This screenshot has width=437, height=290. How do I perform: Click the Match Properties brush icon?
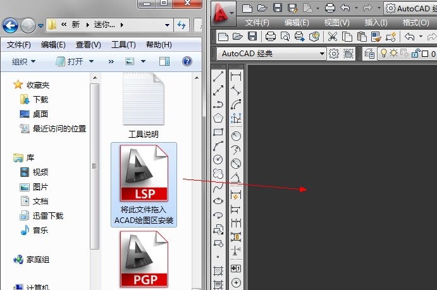pos(376,37)
